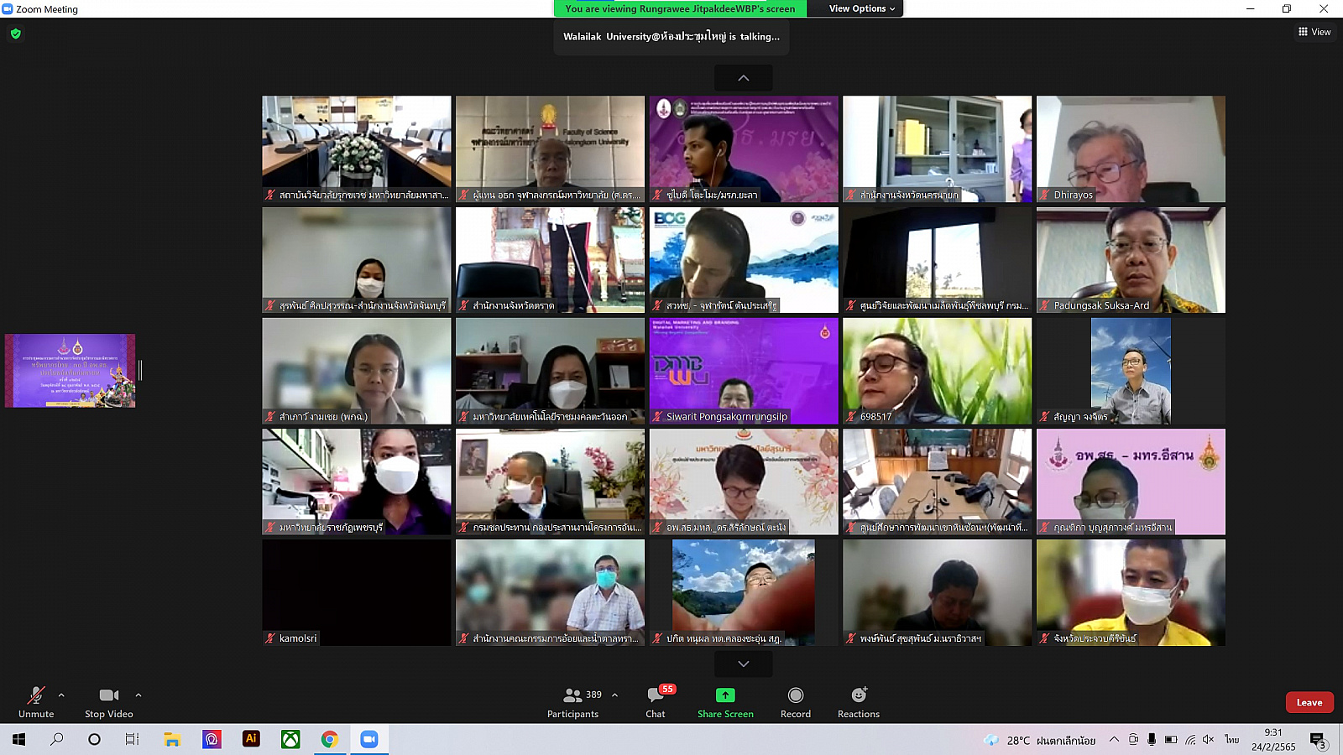The width and height of the screenshot is (1343, 755).
Task: Expand audio options arrow beside Unmute
Action: [x=61, y=695]
